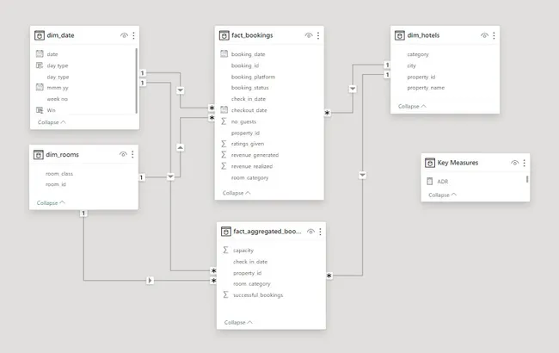Collapse the fact_aggregated_bookings table card
559x353 pixels.
[x=238, y=322]
